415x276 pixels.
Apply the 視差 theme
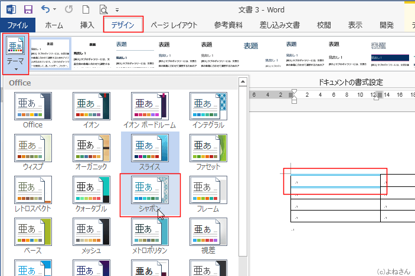pos(208,236)
